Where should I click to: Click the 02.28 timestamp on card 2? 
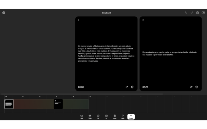pyautogui.click(x=145, y=87)
